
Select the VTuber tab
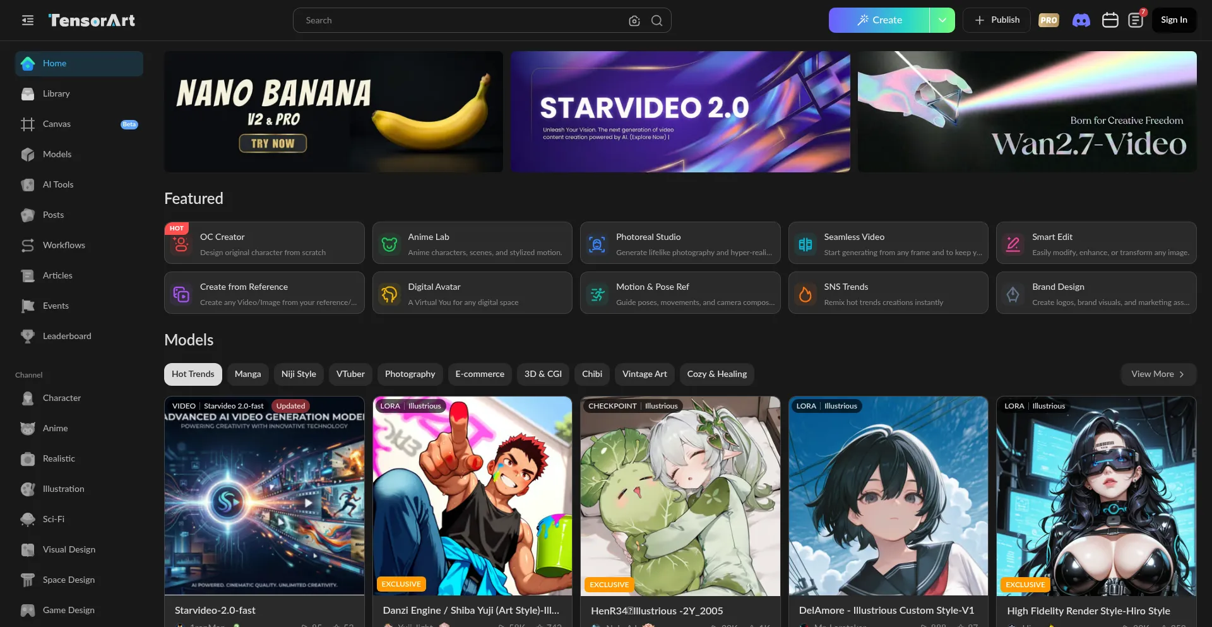pyautogui.click(x=350, y=374)
